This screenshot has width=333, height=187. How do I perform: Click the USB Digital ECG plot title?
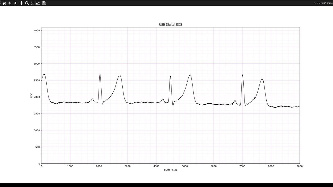tap(170, 24)
